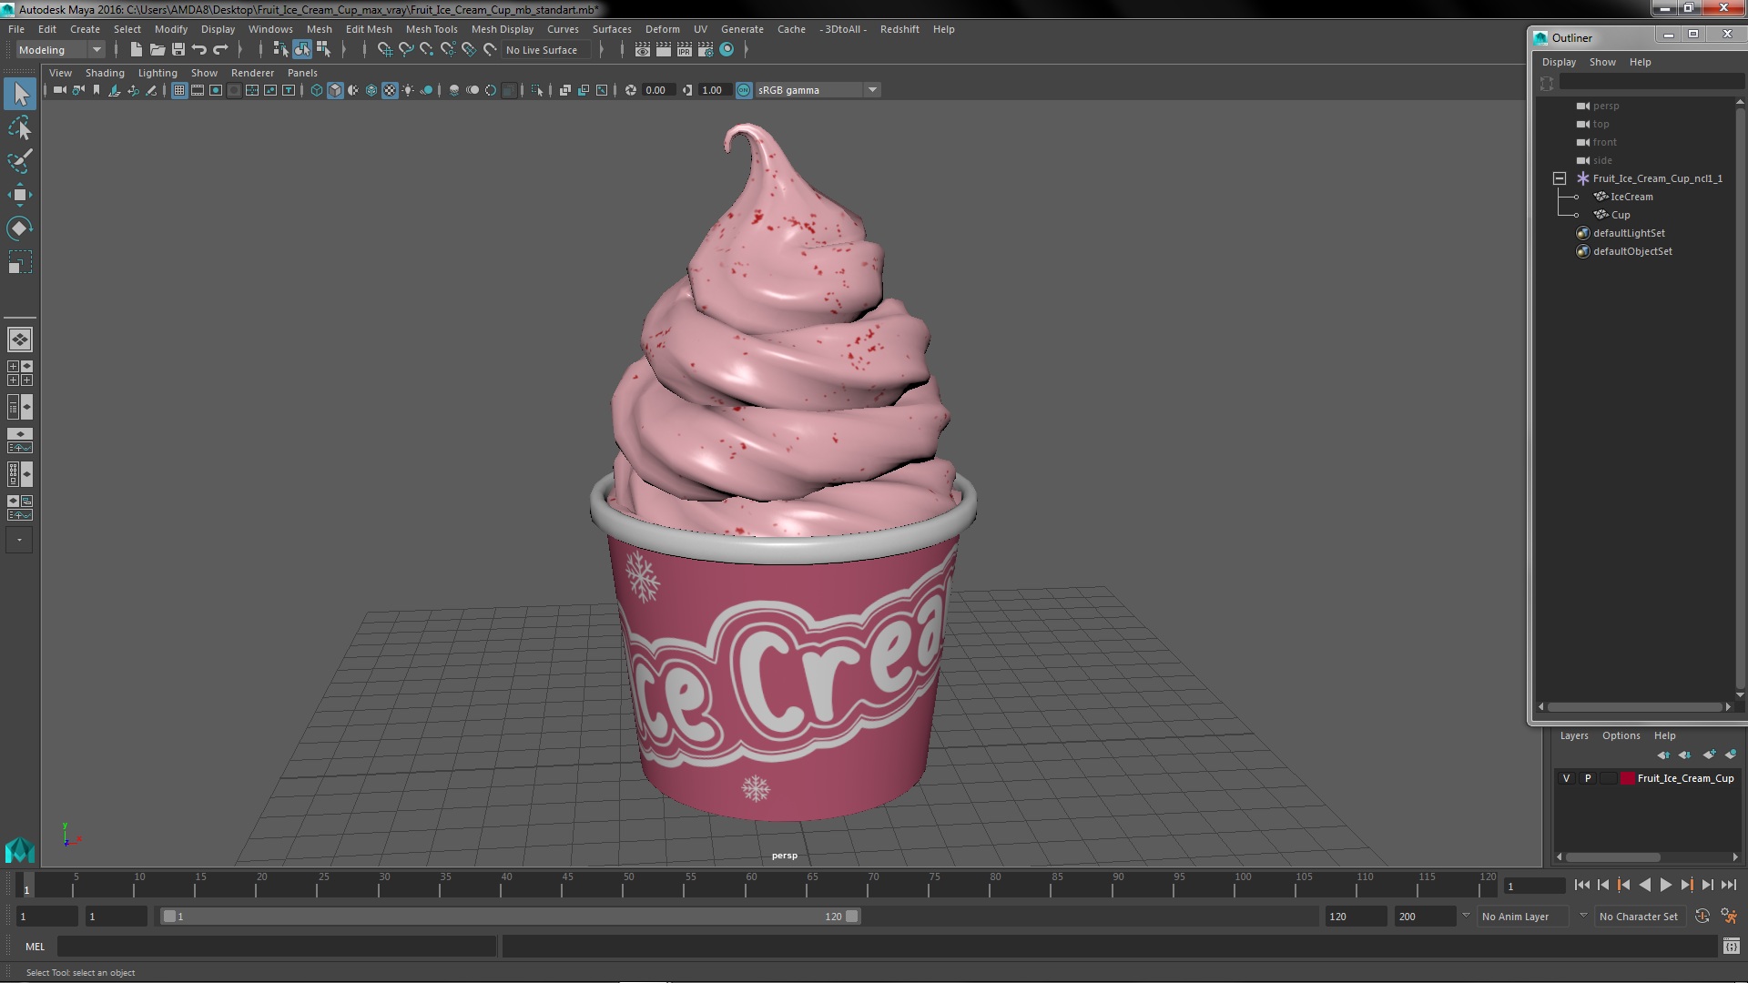Activate the Lasso Select tool
The image size is (1748, 983).
(20, 128)
